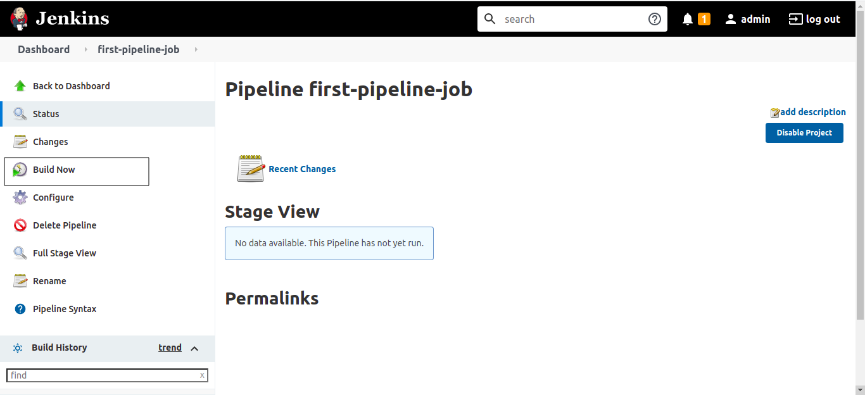865x395 pixels.
Task: Click the Status magnifier icon
Action: pyautogui.click(x=20, y=114)
